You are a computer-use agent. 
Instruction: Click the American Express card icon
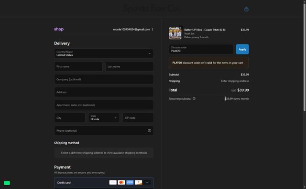[130, 182]
